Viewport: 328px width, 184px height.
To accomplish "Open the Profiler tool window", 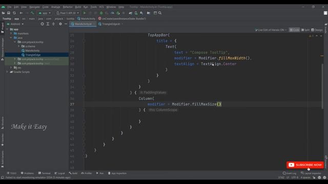I will point(87,173).
